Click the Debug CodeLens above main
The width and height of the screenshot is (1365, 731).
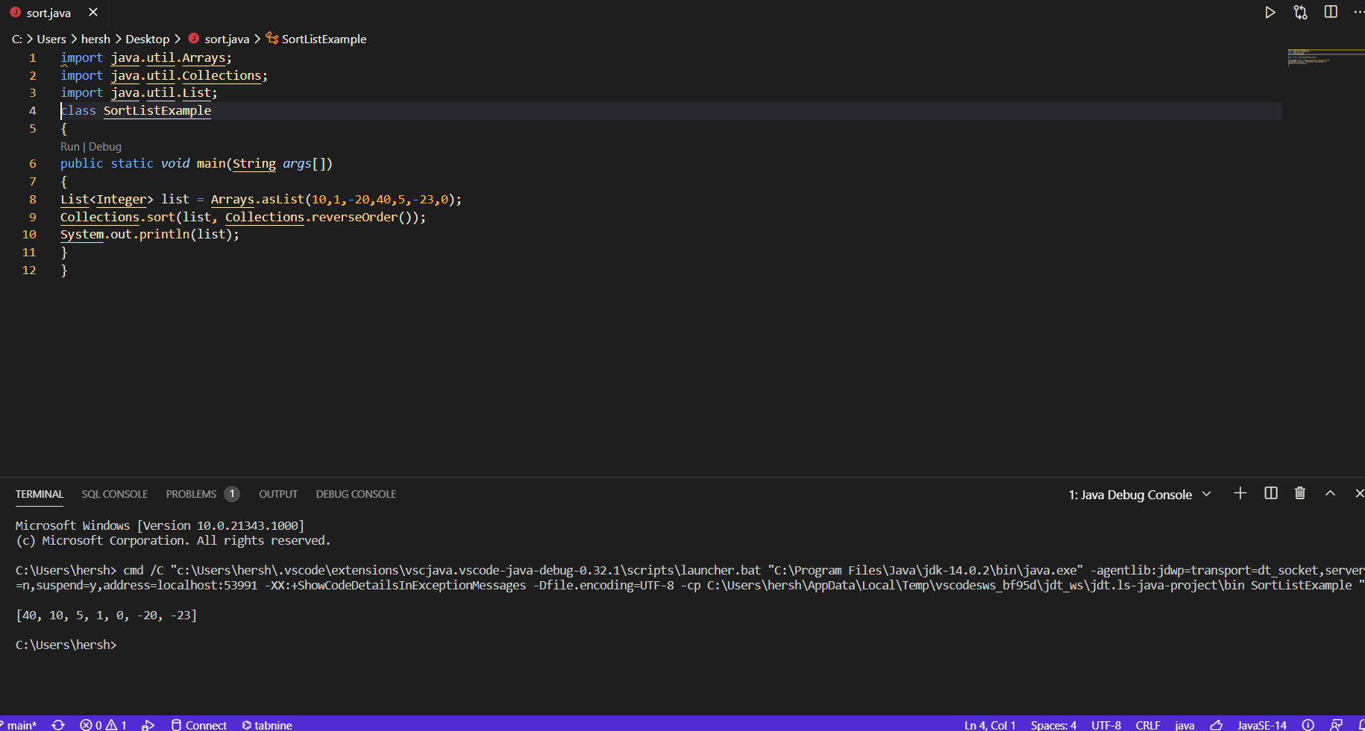[104, 147]
